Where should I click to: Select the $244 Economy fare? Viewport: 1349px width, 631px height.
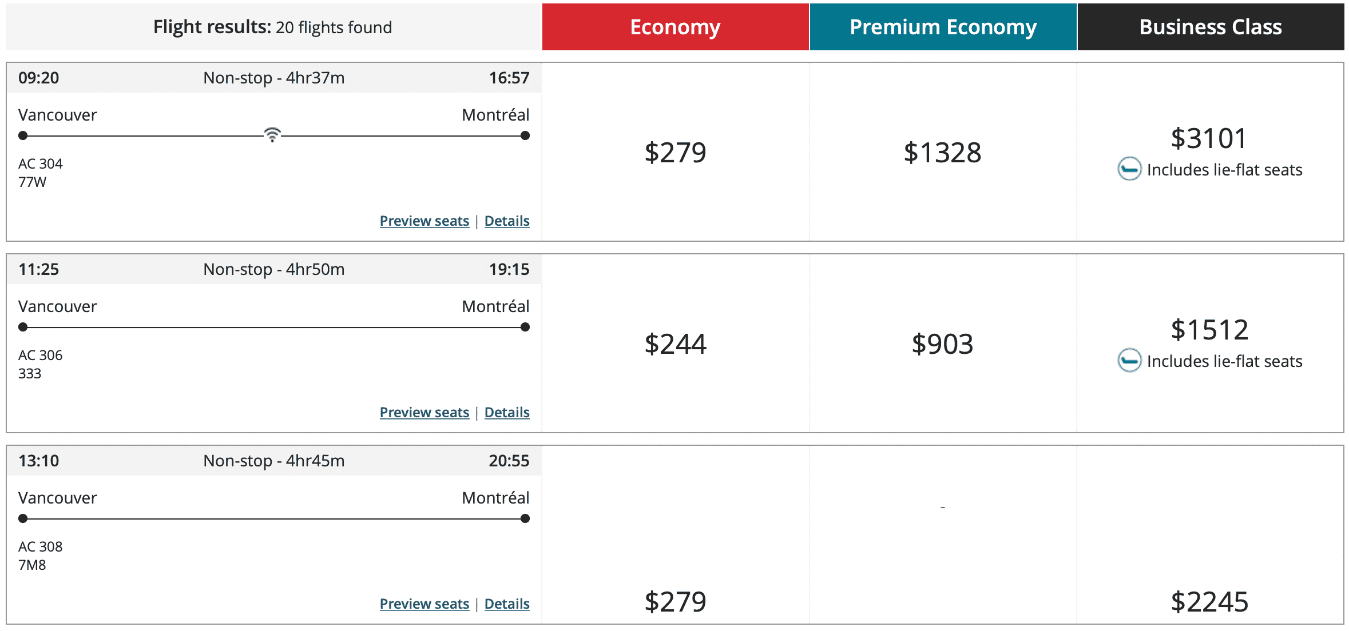(675, 344)
